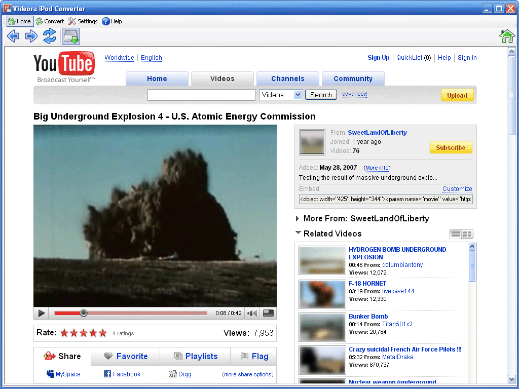Click the English language link

coord(151,58)
